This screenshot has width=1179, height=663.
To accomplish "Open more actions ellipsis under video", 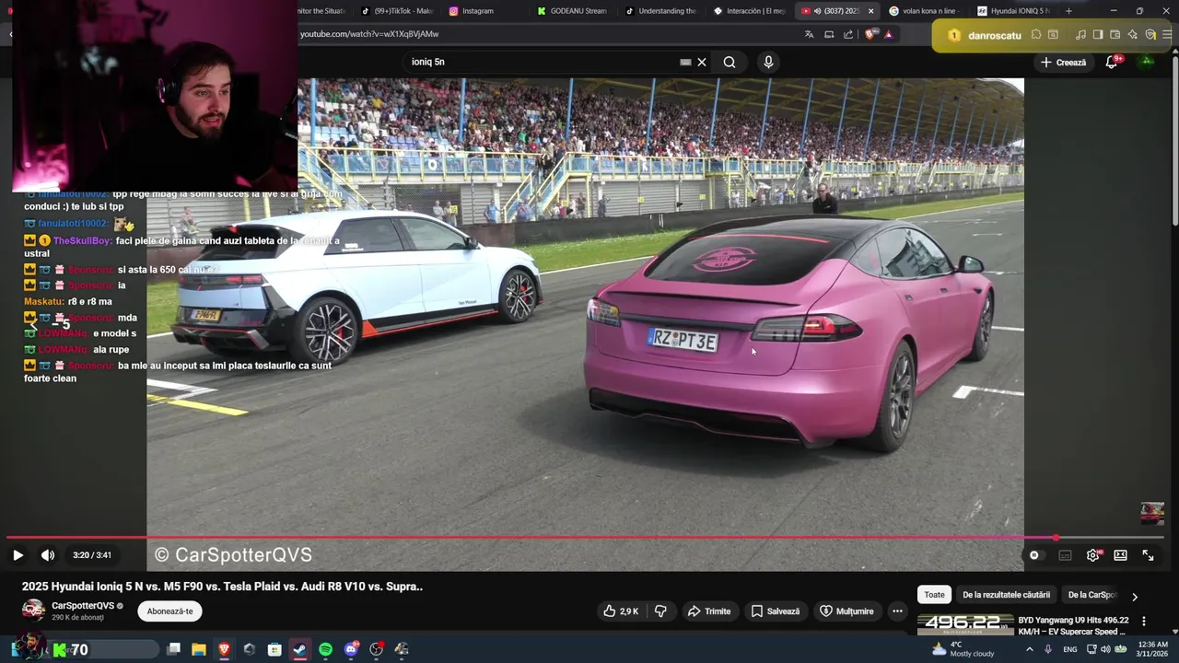I will pos(897,611).
